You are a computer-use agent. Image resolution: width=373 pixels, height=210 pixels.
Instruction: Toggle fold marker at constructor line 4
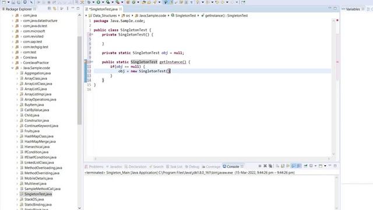point(92,34)
